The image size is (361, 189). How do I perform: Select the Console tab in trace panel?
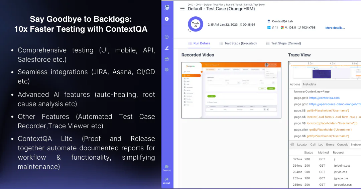coord(343,145)
